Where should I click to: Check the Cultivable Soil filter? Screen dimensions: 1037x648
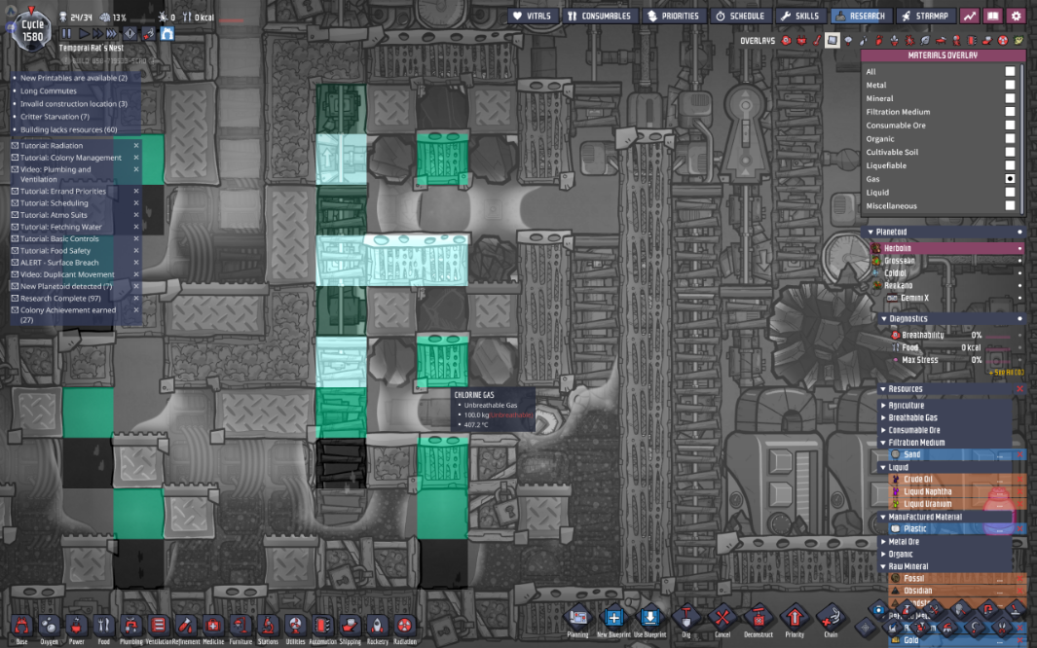(x=1010, y=152)
